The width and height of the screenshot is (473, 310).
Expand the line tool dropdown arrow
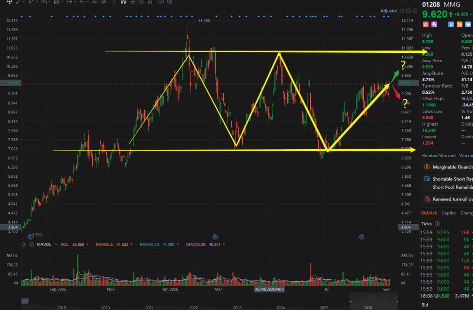(x=24, y=2)
